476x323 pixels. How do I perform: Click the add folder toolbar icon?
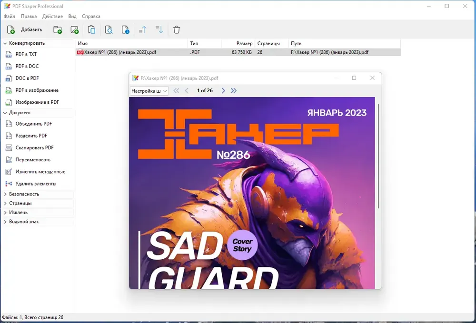(58, 29)
